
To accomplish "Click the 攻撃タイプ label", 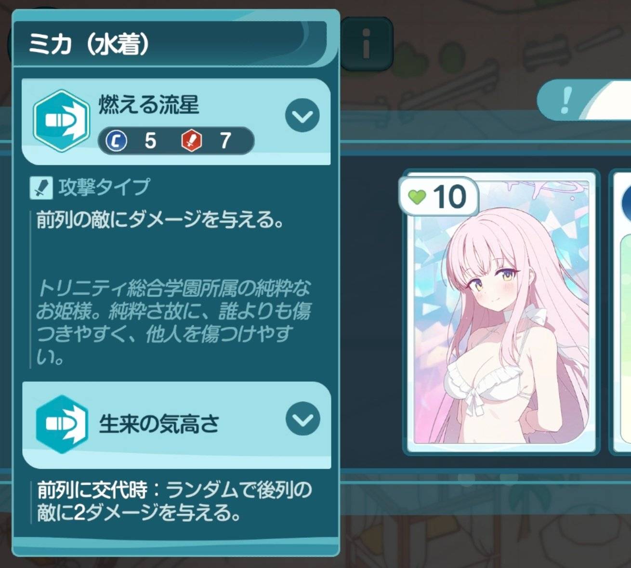I will [105, 187].
